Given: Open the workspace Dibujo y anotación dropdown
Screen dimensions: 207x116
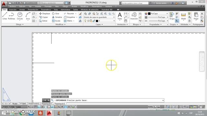Looking at the screenshot, I should click(51, 3).
